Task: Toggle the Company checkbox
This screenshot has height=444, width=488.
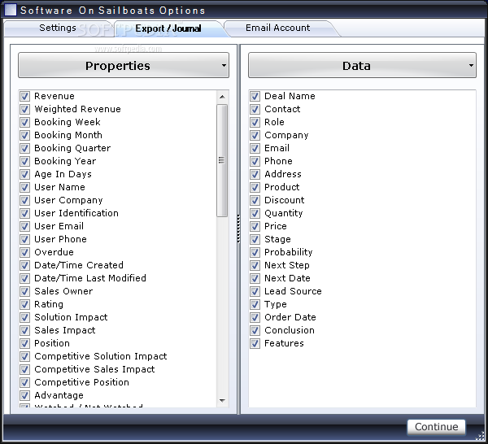Action: [x=255, y=135]
